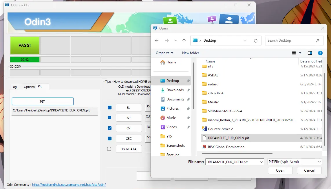Open the PIT File type filter dropdown
The width and height of the screenshot is (331, 189).
pos(295,162)
